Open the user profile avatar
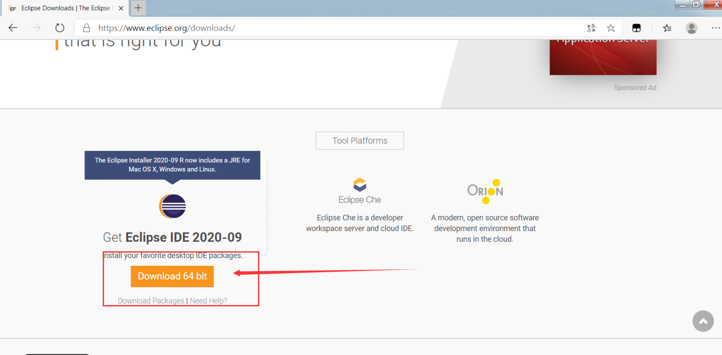The image size is (722, 355). click(691, 28)
